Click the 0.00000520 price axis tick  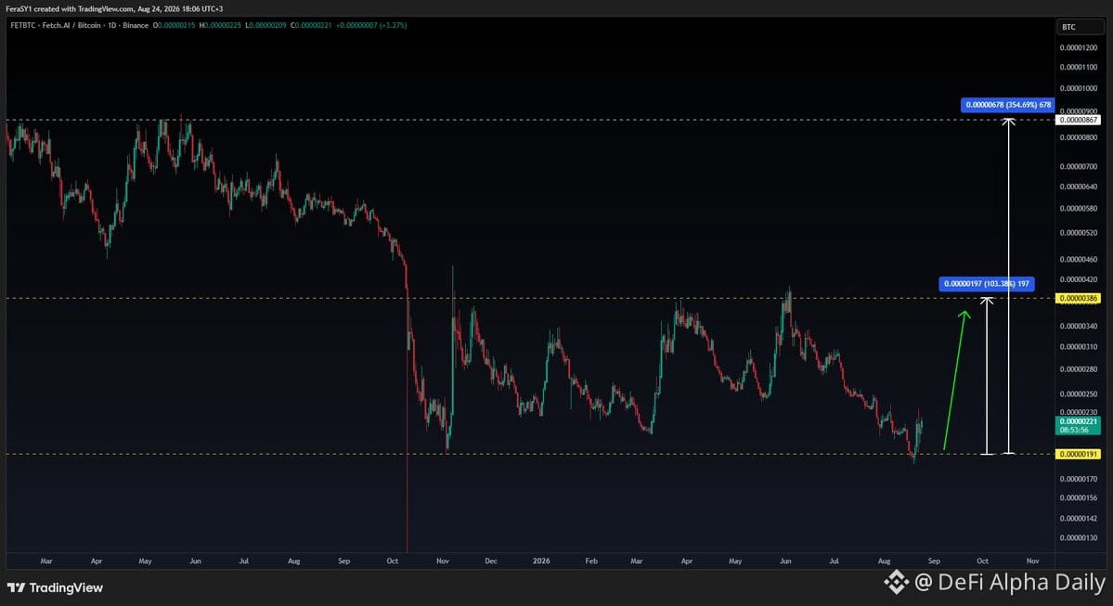tap(1079, 233)
